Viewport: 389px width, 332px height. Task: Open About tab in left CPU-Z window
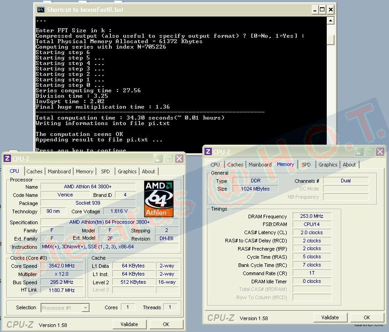148,171
